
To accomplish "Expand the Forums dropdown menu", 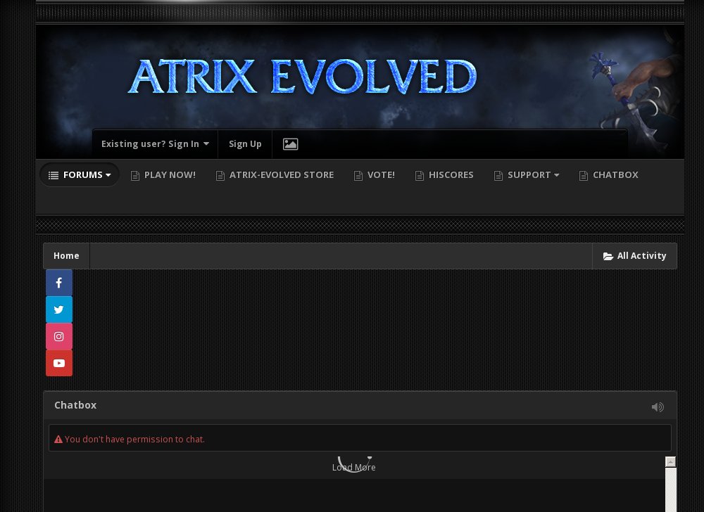I will 80,175.
